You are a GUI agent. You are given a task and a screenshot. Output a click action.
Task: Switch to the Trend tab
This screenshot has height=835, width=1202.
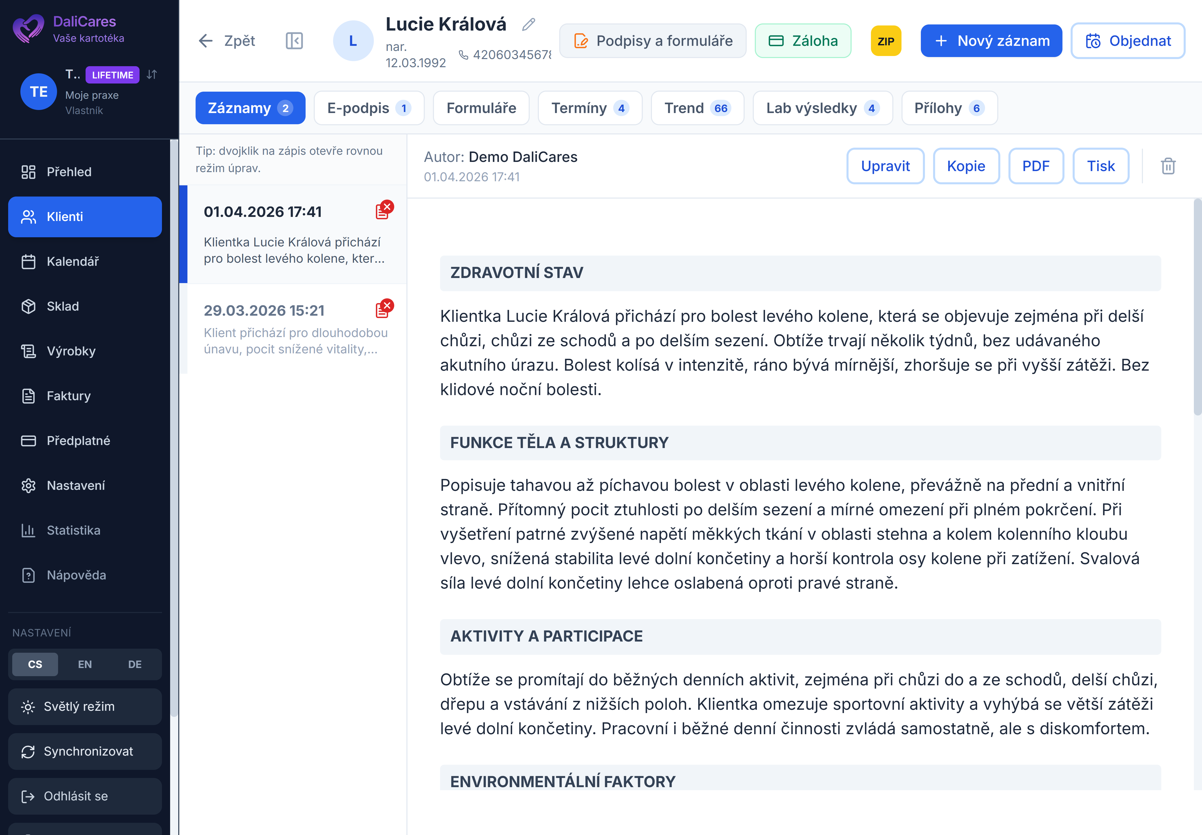pyautogui.click(x=698, y=108)
